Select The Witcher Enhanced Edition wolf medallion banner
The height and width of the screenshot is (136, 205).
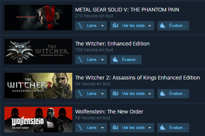point(38,51)
